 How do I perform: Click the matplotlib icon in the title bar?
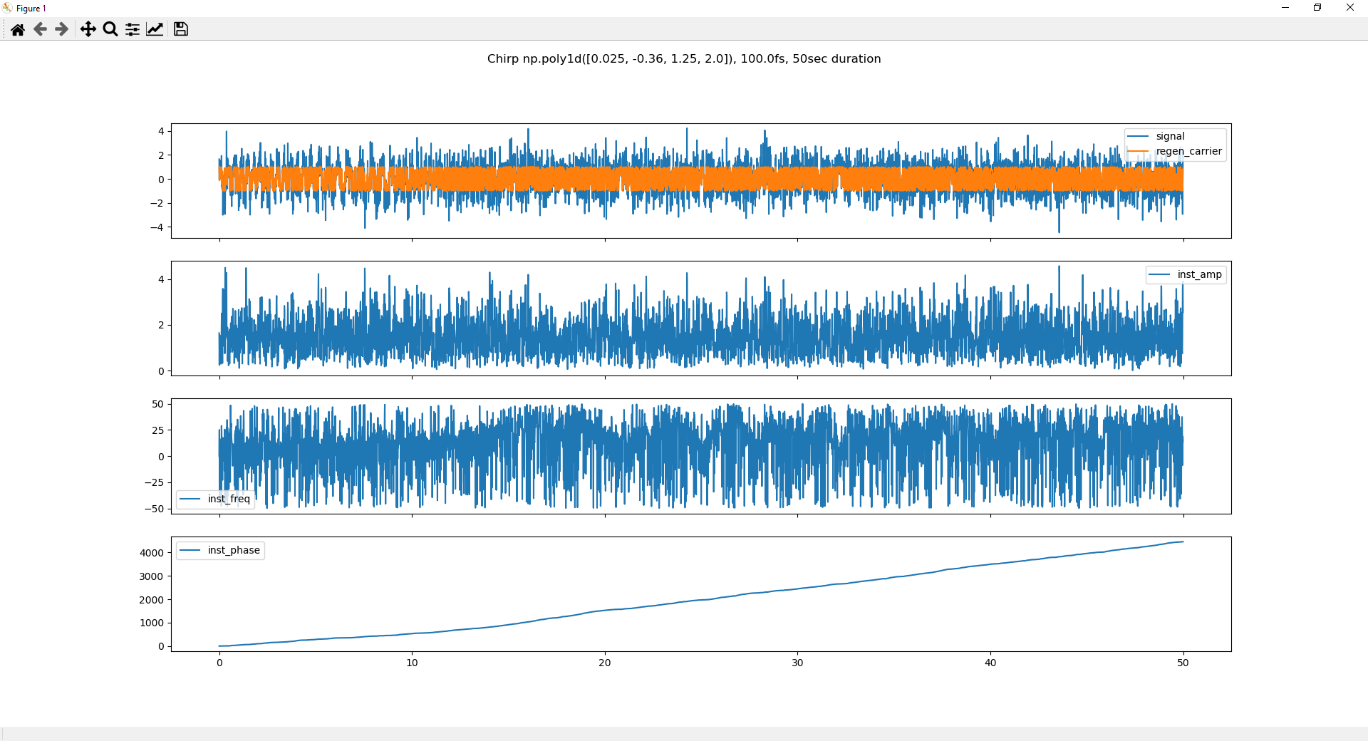coord(7,8)
